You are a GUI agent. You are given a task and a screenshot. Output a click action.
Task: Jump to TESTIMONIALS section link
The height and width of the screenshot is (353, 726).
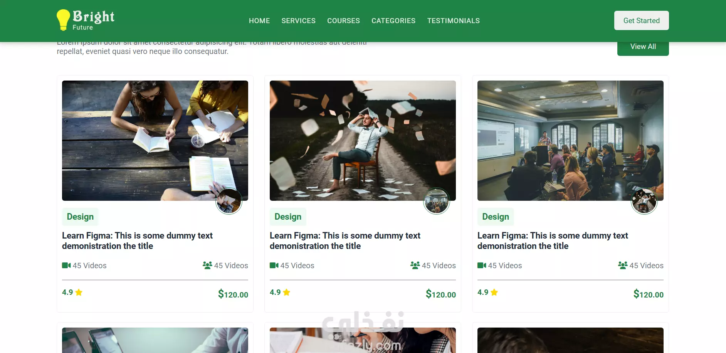[x=454, y=21]
